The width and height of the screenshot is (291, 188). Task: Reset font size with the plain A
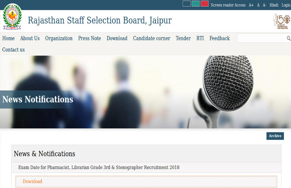tap(258, 5)
